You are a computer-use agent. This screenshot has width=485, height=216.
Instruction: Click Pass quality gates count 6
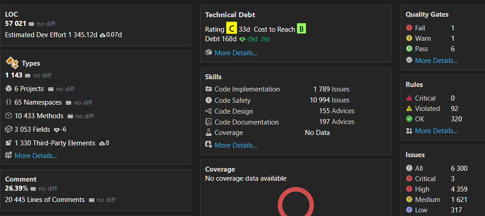click(453, 49)
